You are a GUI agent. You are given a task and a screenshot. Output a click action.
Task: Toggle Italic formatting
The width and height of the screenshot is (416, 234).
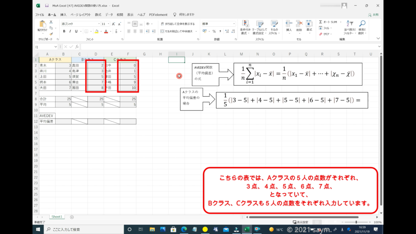(70, 31)
